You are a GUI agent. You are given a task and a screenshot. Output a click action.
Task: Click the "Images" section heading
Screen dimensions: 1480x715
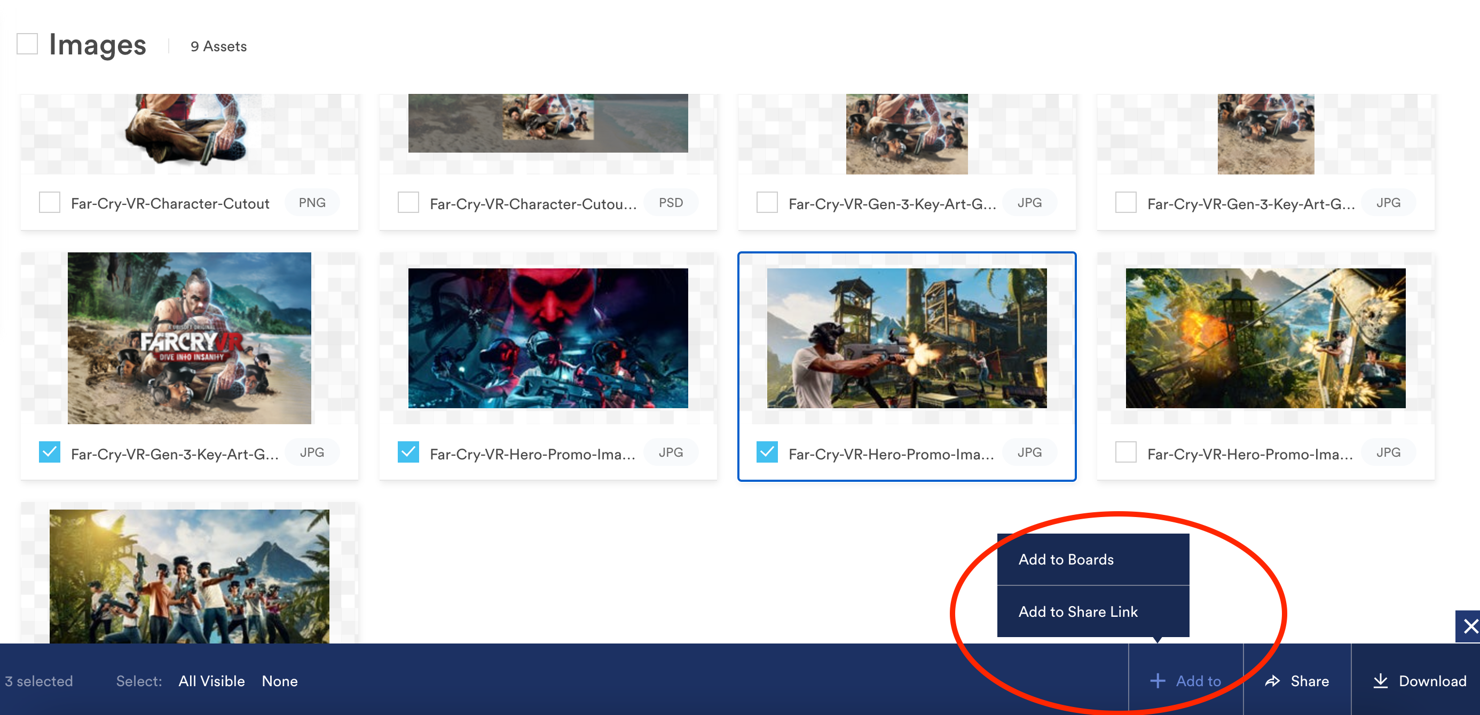tap(98, 45)
